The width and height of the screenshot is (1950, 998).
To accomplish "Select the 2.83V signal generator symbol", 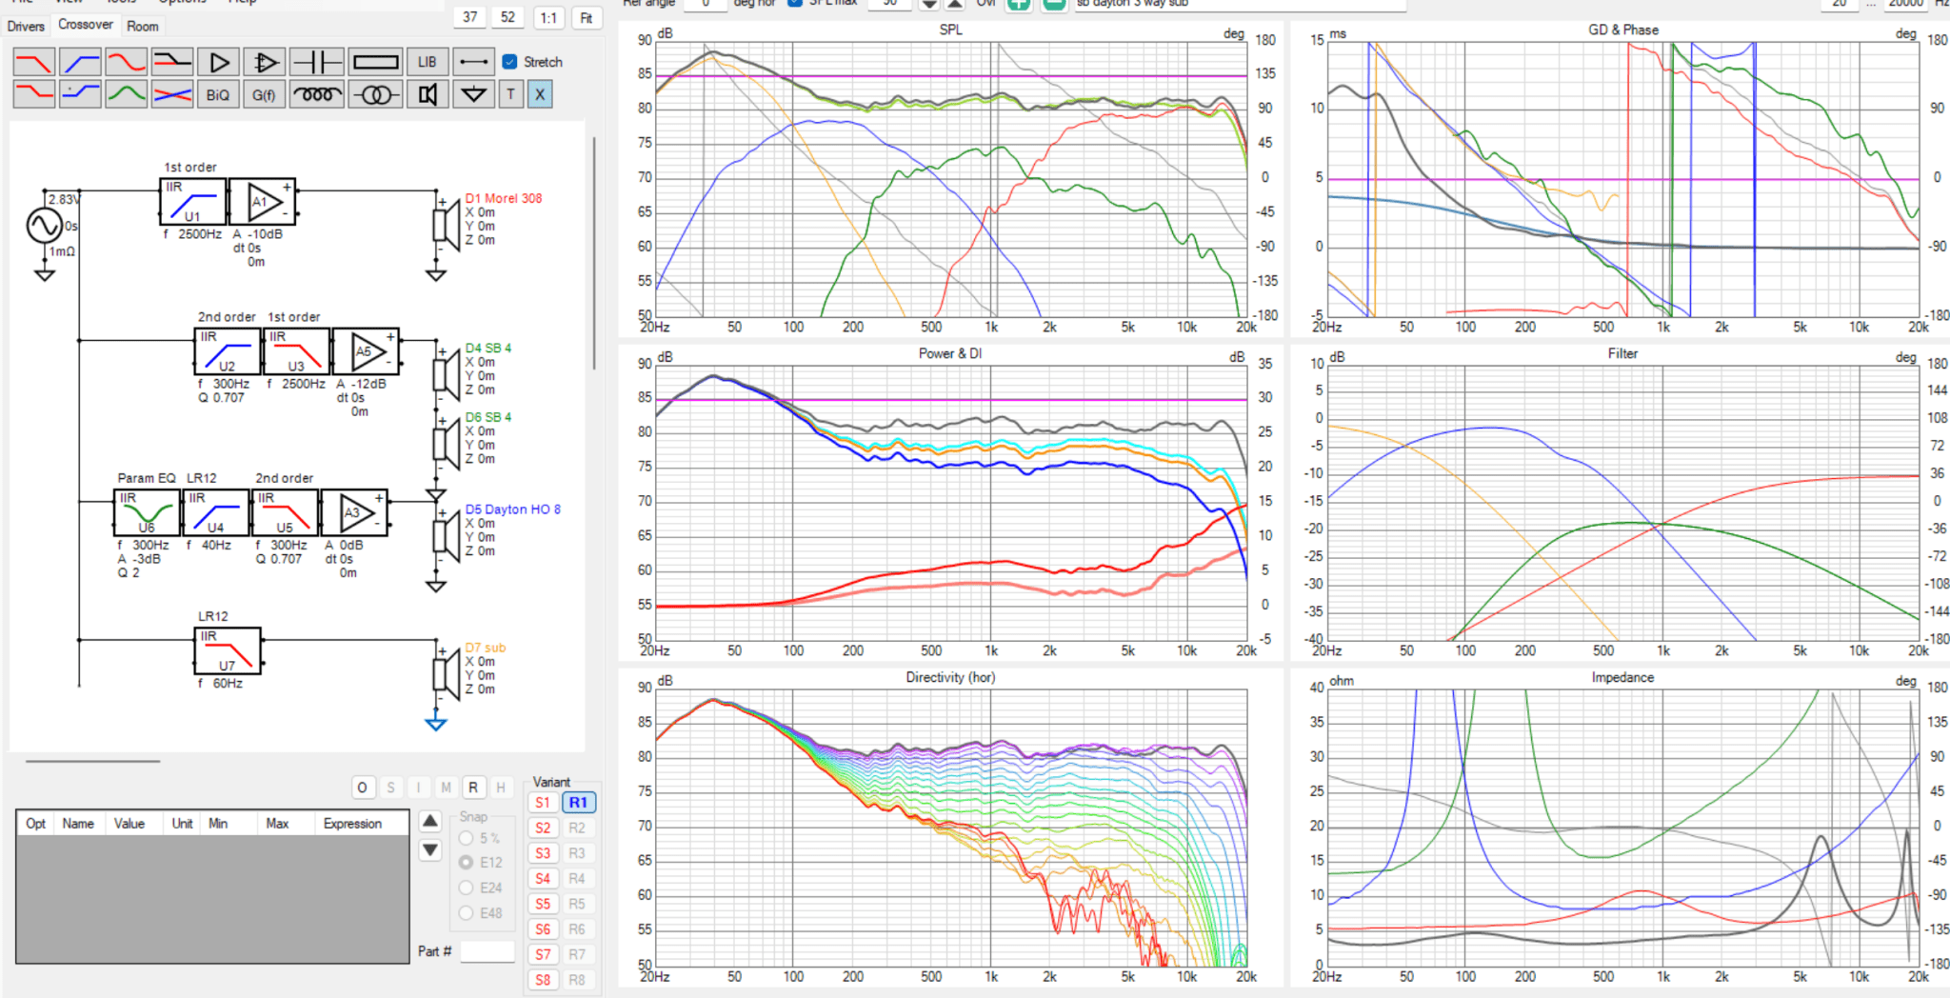I will (45, 226).
